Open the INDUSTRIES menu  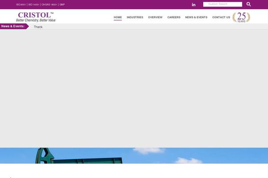[x=135, y=17]
